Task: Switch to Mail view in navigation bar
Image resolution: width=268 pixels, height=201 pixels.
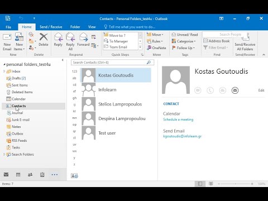Action: [x=6, y=175]
